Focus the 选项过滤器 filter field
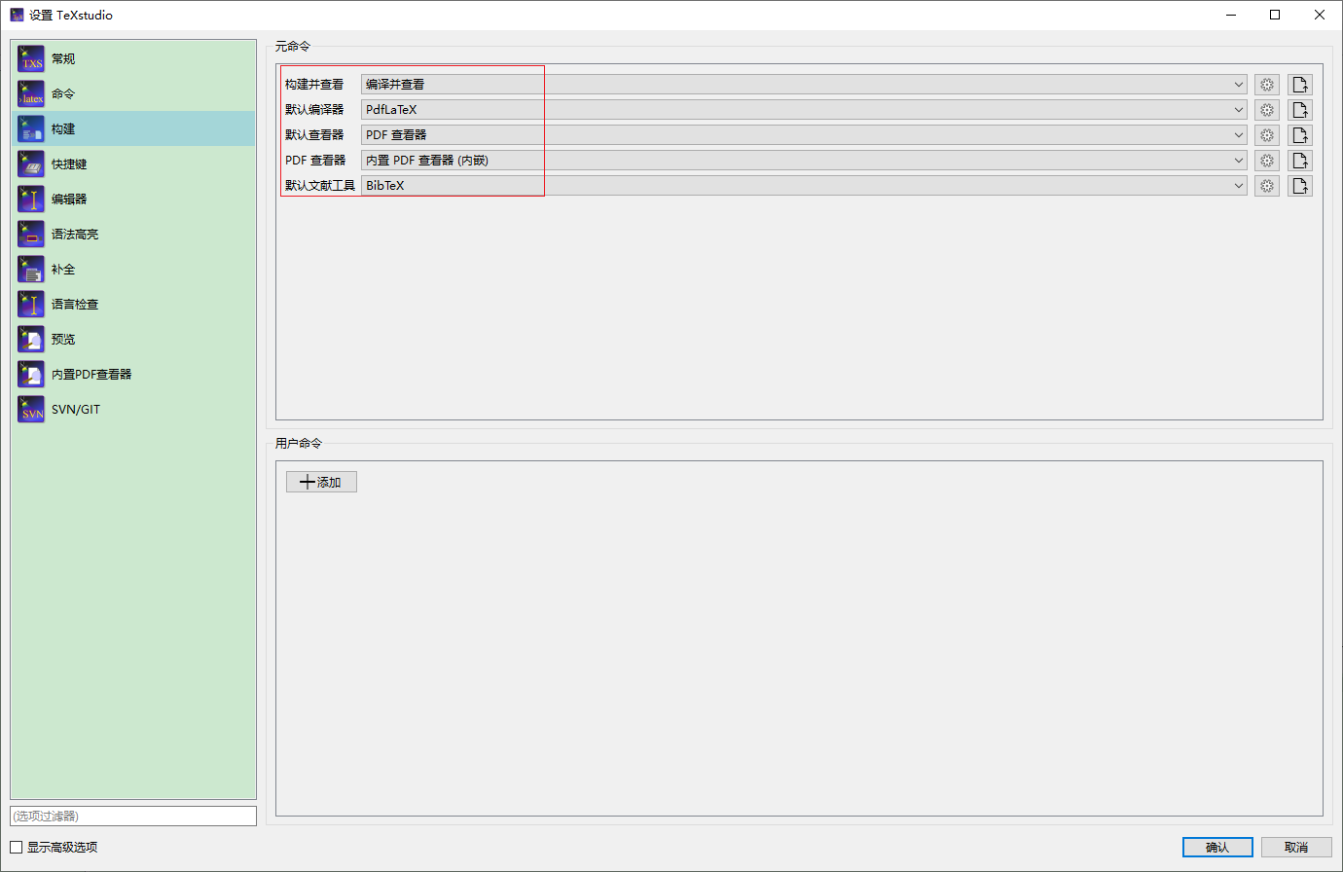The height and width of the screenshot is (872, 1343). click(133, 816)
